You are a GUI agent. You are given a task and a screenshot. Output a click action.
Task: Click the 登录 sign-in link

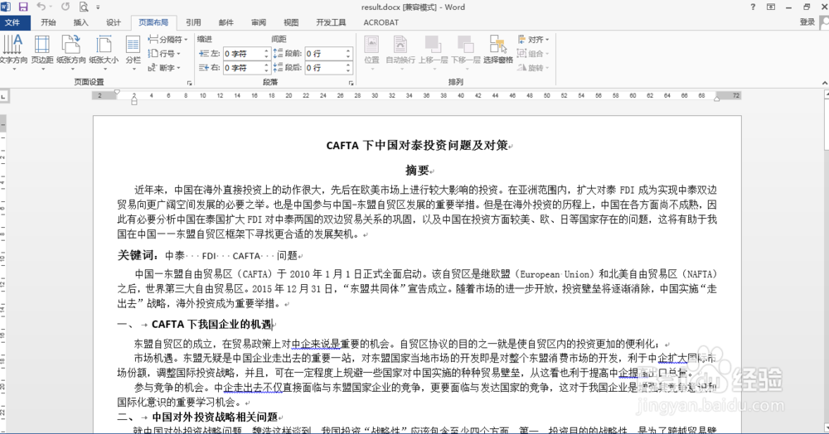[807, 22]
